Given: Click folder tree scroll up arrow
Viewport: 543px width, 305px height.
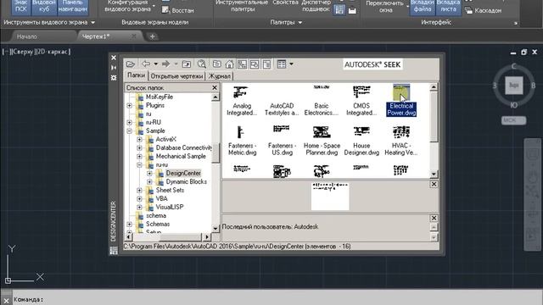Looking at the screenshot, I should [215, 97].
